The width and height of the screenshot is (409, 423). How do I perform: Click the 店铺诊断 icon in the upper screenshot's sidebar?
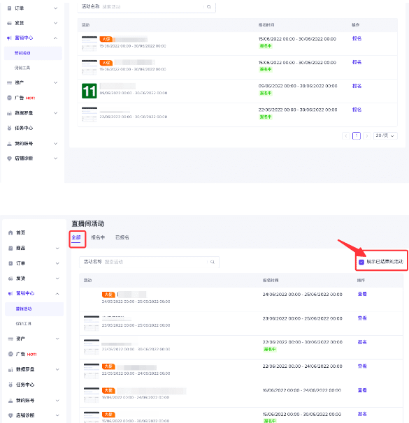pos(10,158)
